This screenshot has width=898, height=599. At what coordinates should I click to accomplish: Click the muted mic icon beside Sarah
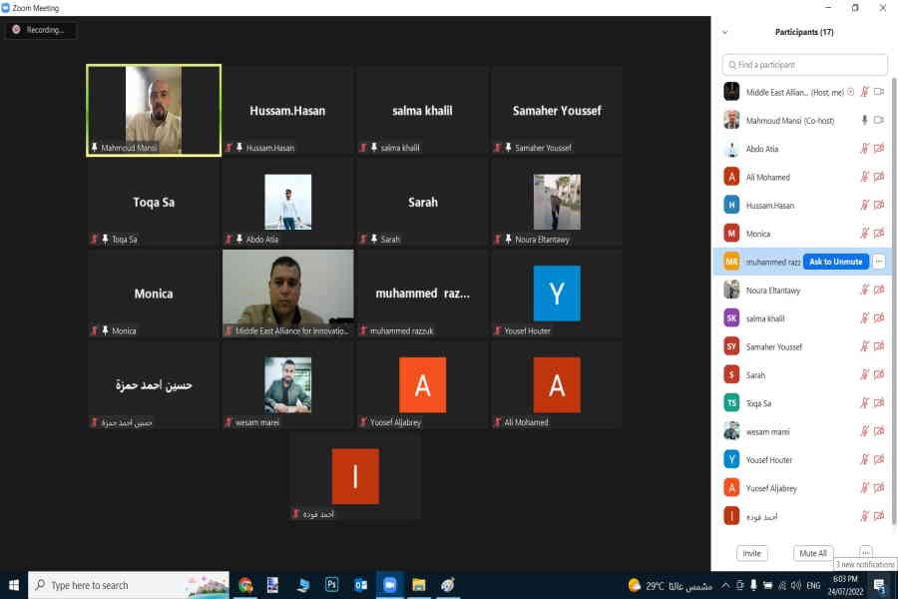[x=864, y=375]
